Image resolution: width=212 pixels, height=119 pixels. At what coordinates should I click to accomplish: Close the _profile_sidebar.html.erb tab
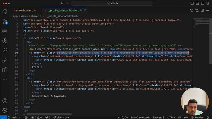[x=85, y=10]
